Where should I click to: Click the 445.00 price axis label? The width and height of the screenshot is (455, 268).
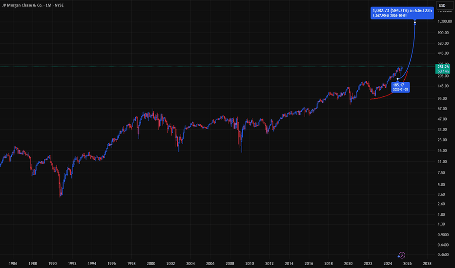click(x=443, y=53)
